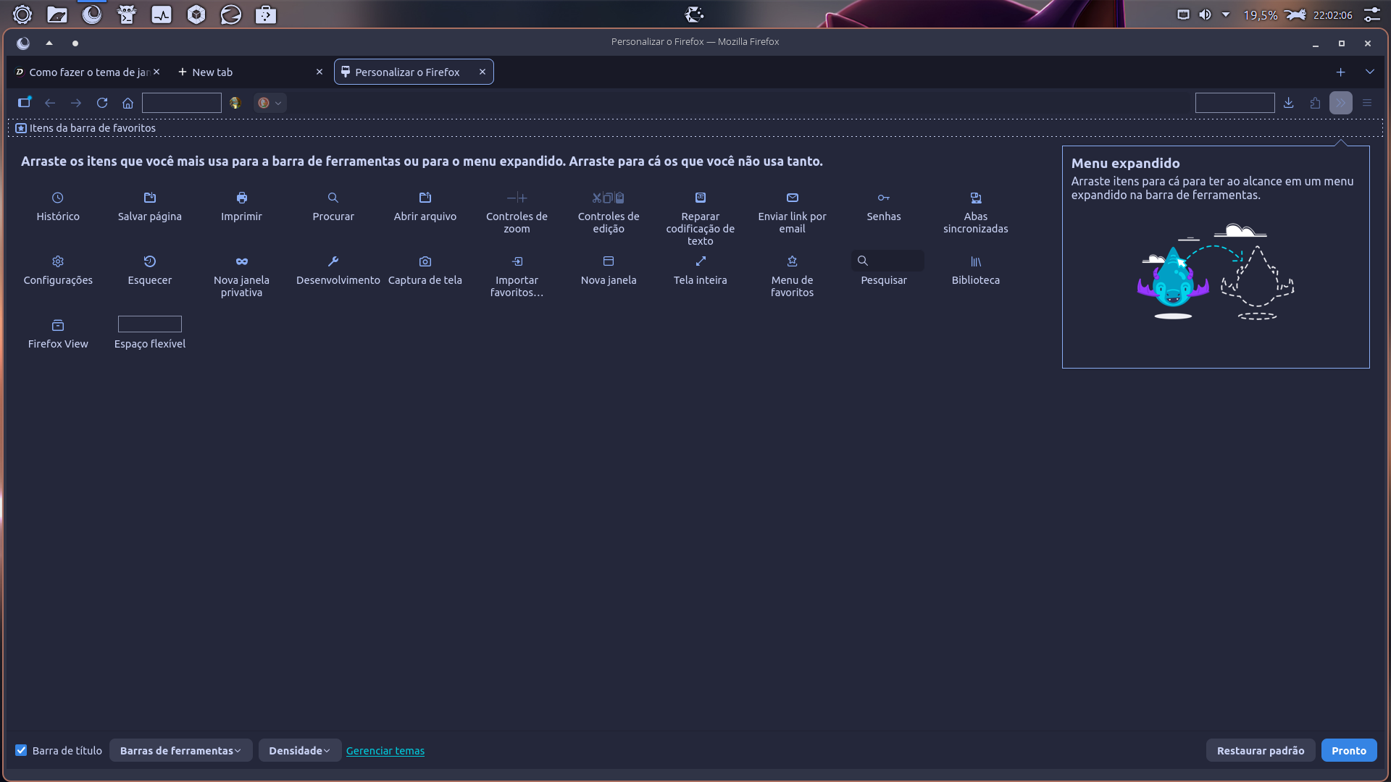Click the Captura de tela camera icon
This screenshot has height=782, width=1391.
pyautogui.click(x=425, y=261)
